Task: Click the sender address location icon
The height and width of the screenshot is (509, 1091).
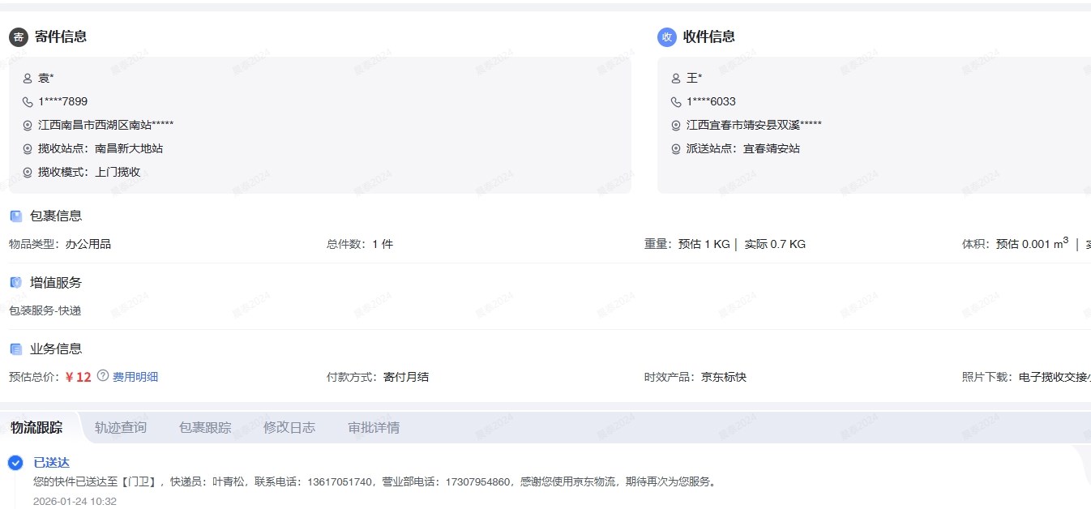Action: tap(28, 126)
